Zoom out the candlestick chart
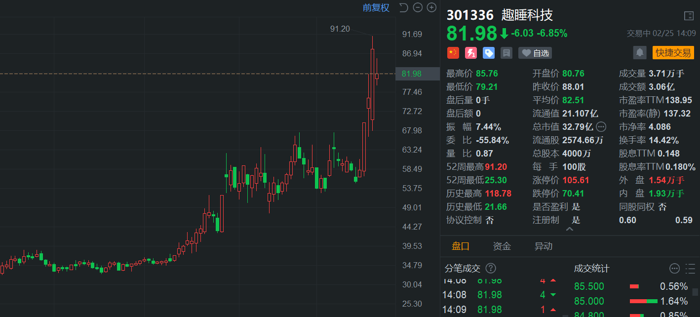700x317 pixels. click(418, 7)
